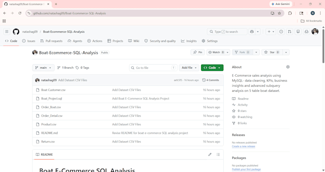The image size is (325, 172).
Task: Open Chrome side panel icon
Action: (302, 13)
